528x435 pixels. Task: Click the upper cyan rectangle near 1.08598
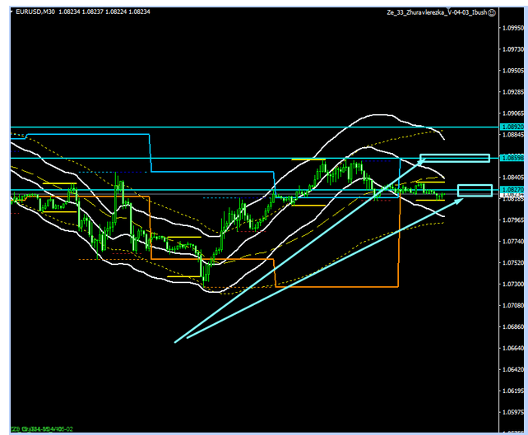455,158
